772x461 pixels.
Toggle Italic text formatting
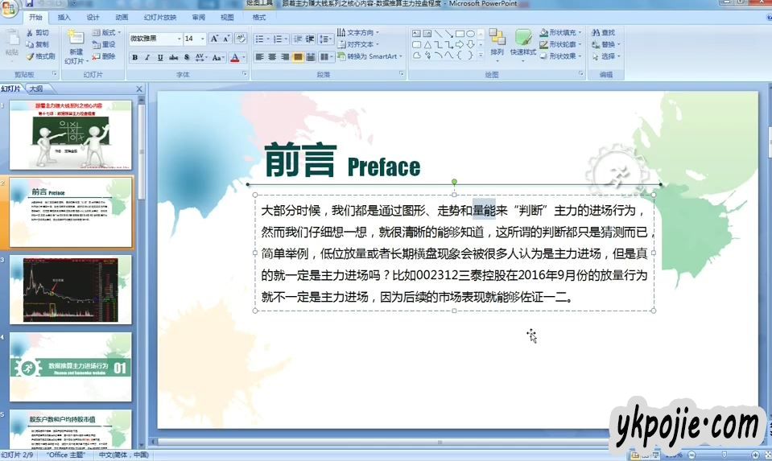(x=148, y=57)
